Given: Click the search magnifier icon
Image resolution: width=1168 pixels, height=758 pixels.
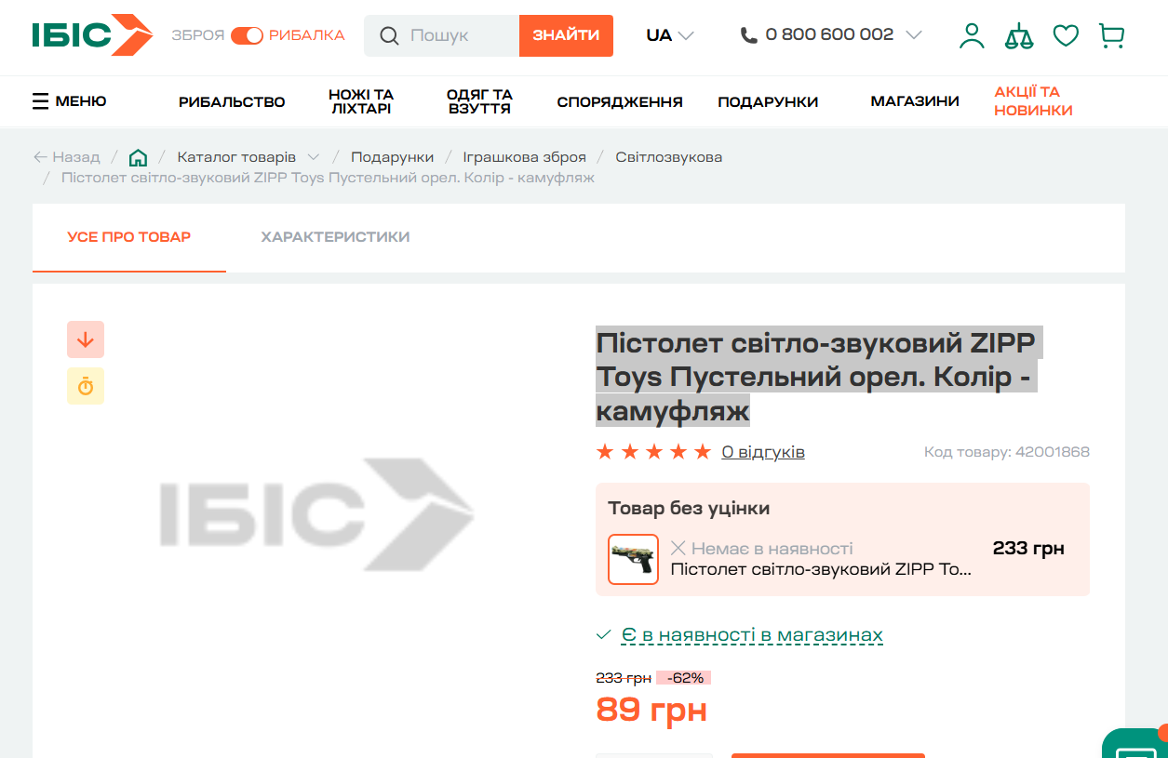Looking at the screenshot, I should pyautogui.click(x=390, y=36).
